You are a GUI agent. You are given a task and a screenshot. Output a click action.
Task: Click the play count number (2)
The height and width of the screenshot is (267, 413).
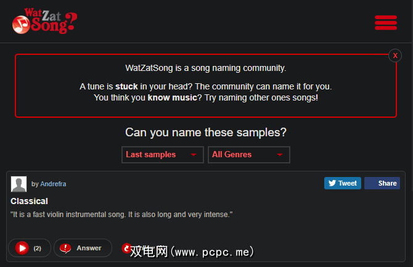click(x=37, y=249)
